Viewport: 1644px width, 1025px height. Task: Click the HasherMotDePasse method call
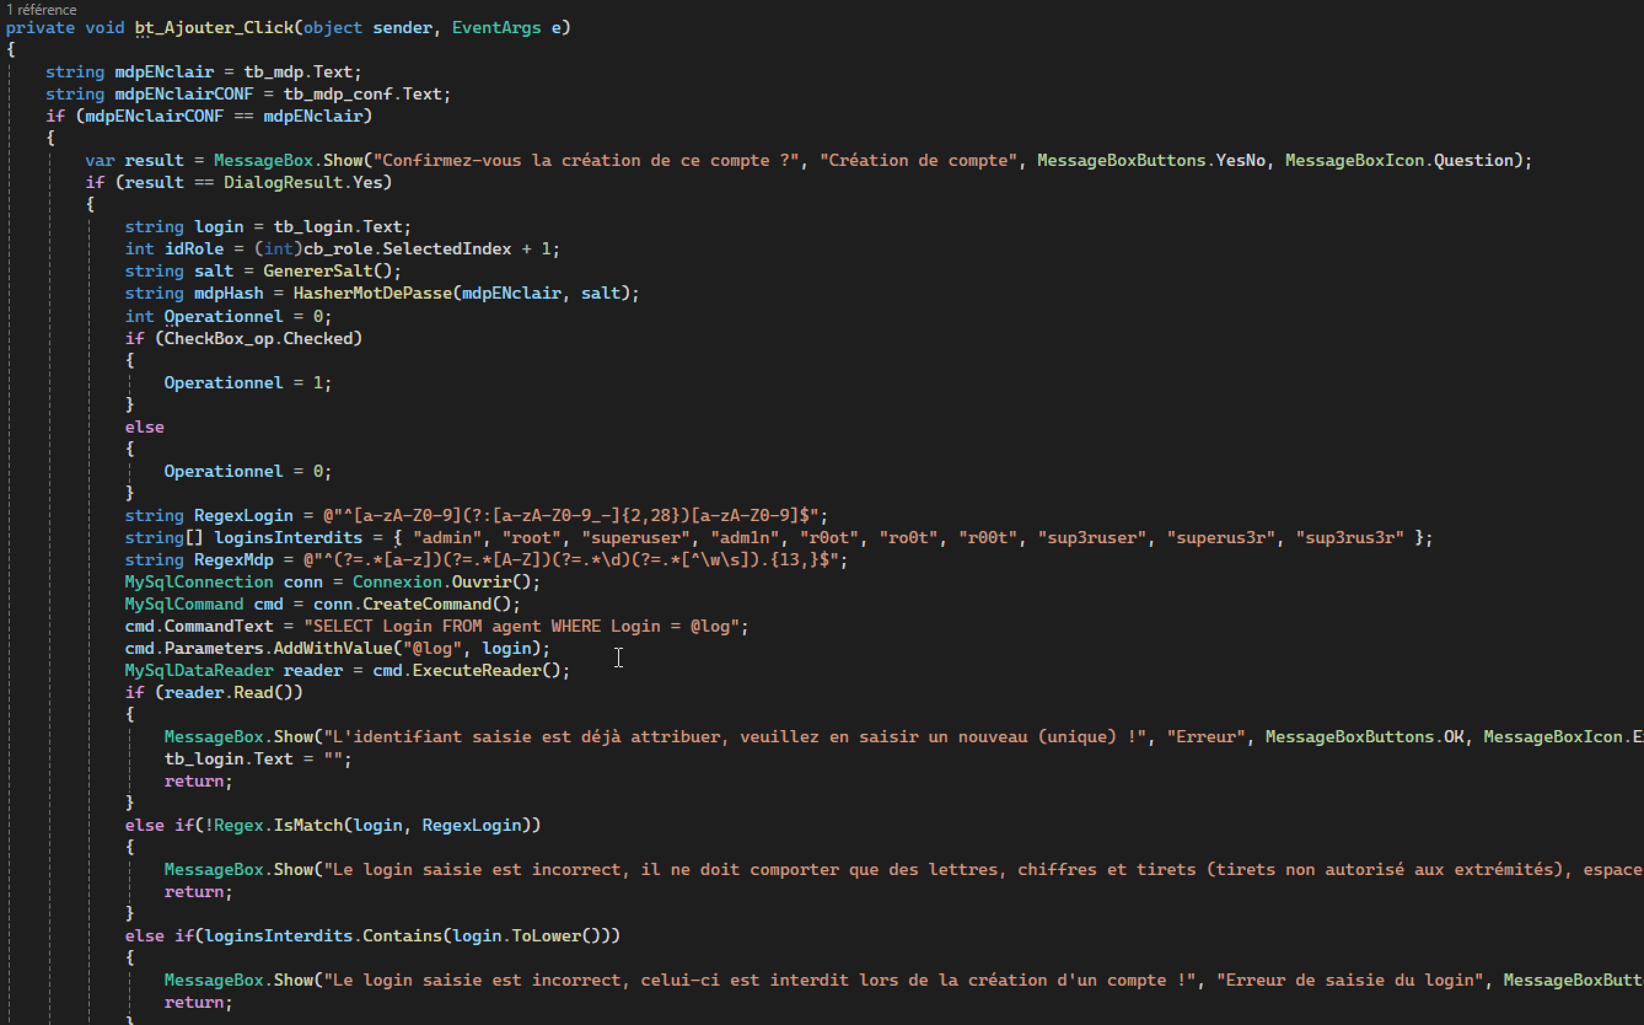pyautogui.click(x=372, y=294)
